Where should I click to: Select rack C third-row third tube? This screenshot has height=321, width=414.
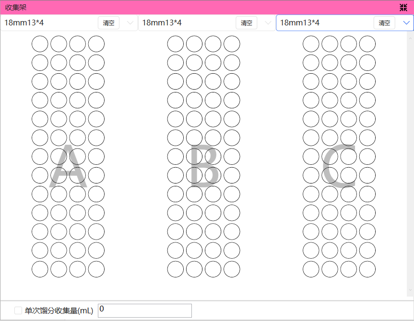(x=349, y=81)
